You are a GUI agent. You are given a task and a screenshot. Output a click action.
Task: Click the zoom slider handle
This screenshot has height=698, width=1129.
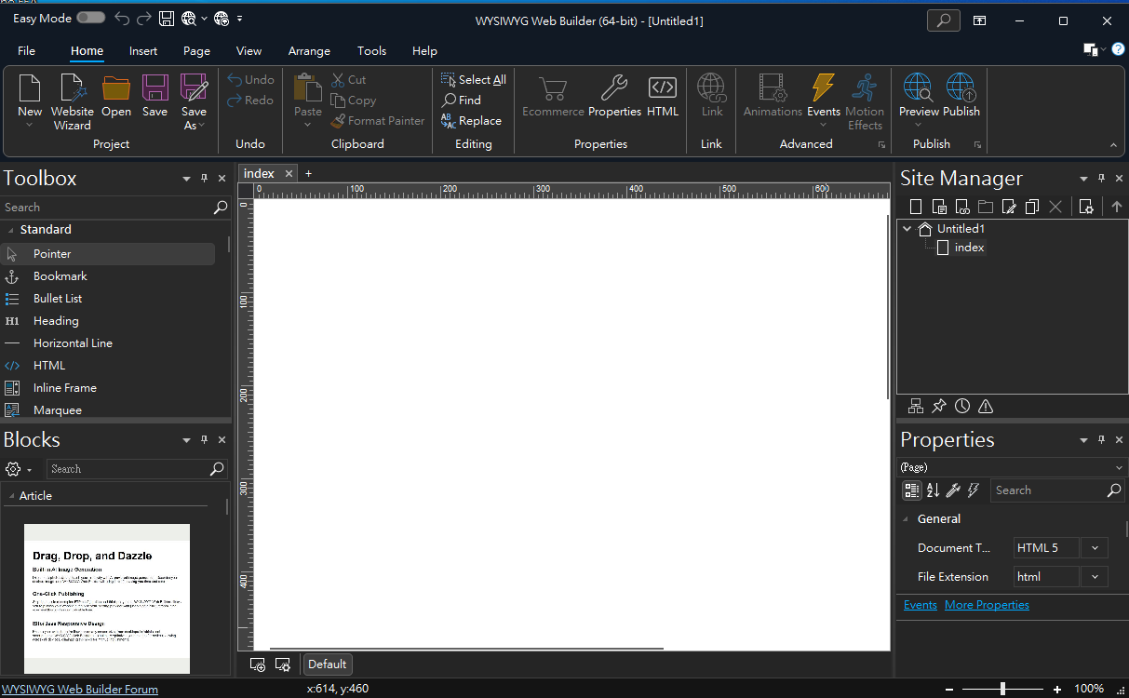click(1002, 689)
